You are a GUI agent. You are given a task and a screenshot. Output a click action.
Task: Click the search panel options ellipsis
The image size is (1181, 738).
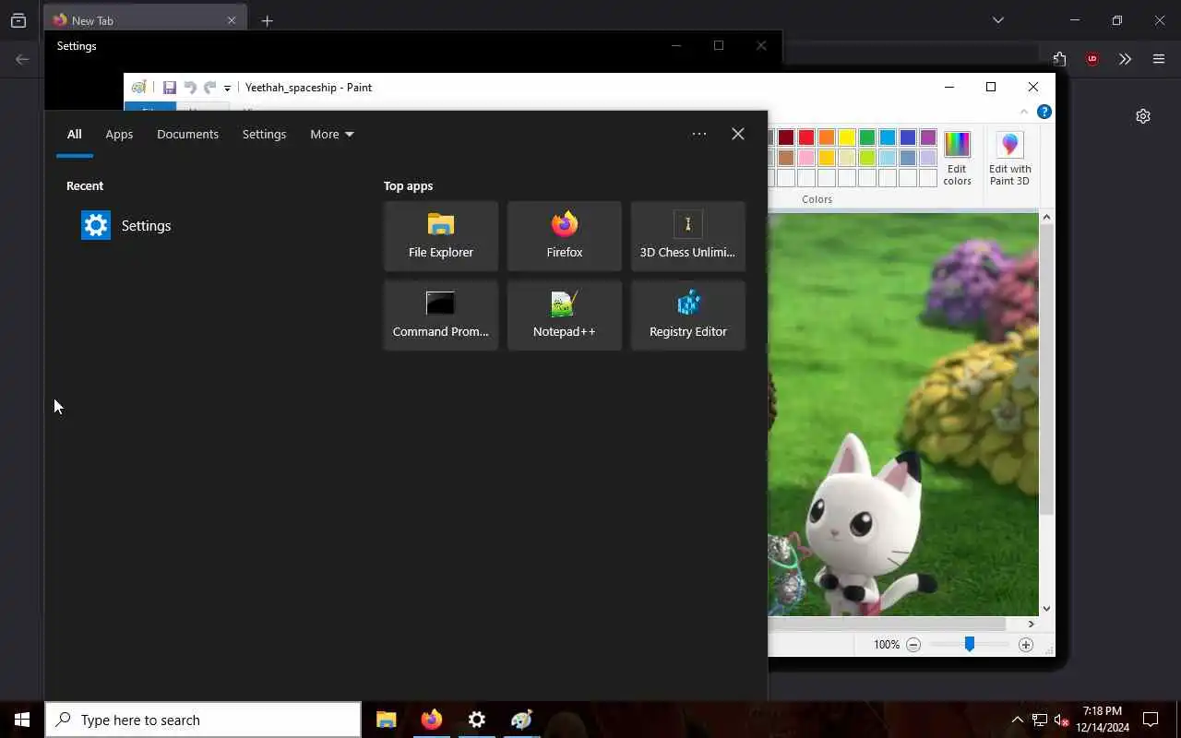699,134
